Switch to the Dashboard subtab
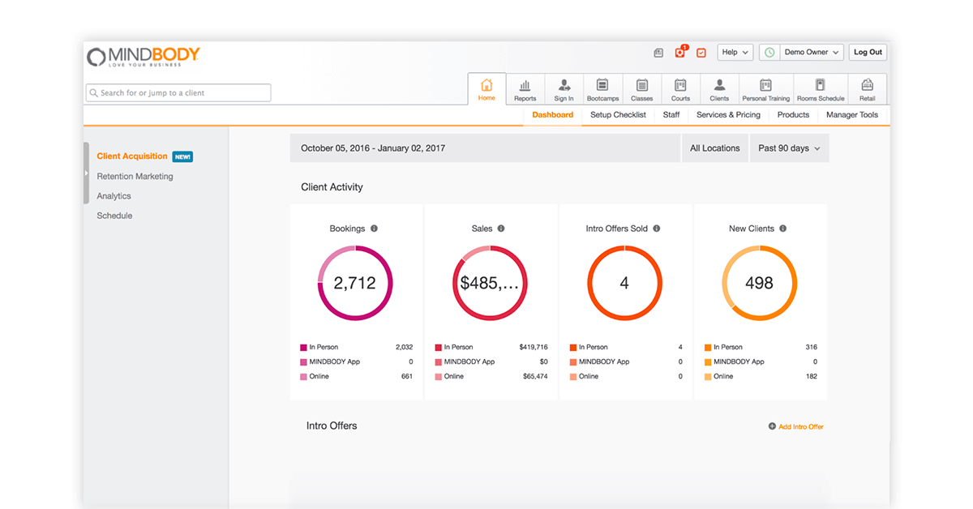Image resolution: width=973 pixels, height=509 pixels. (553, 115)
